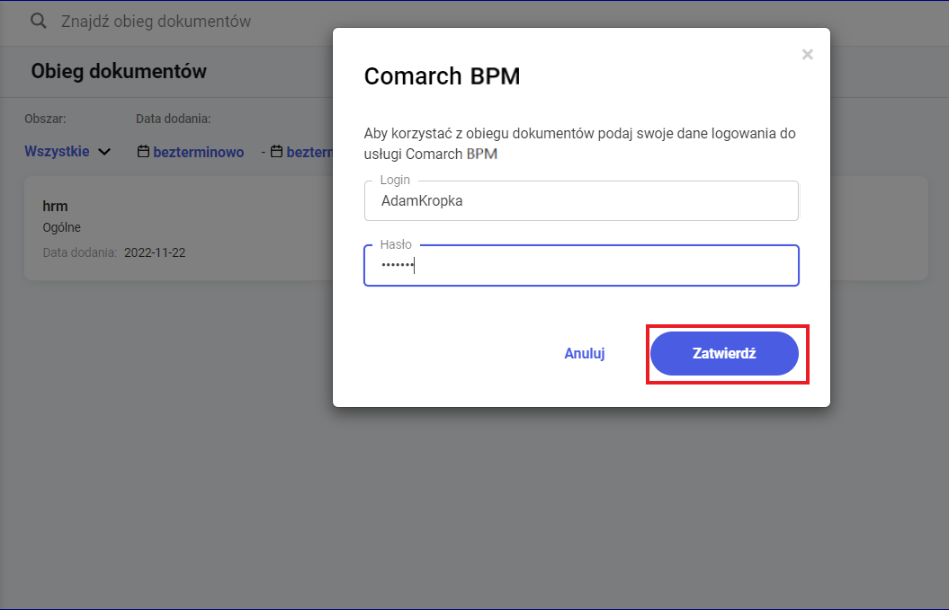This screenshot has height=610, width=949.
Task: Click the calendar icon before first bezterminowo
Action: (143, 152)
